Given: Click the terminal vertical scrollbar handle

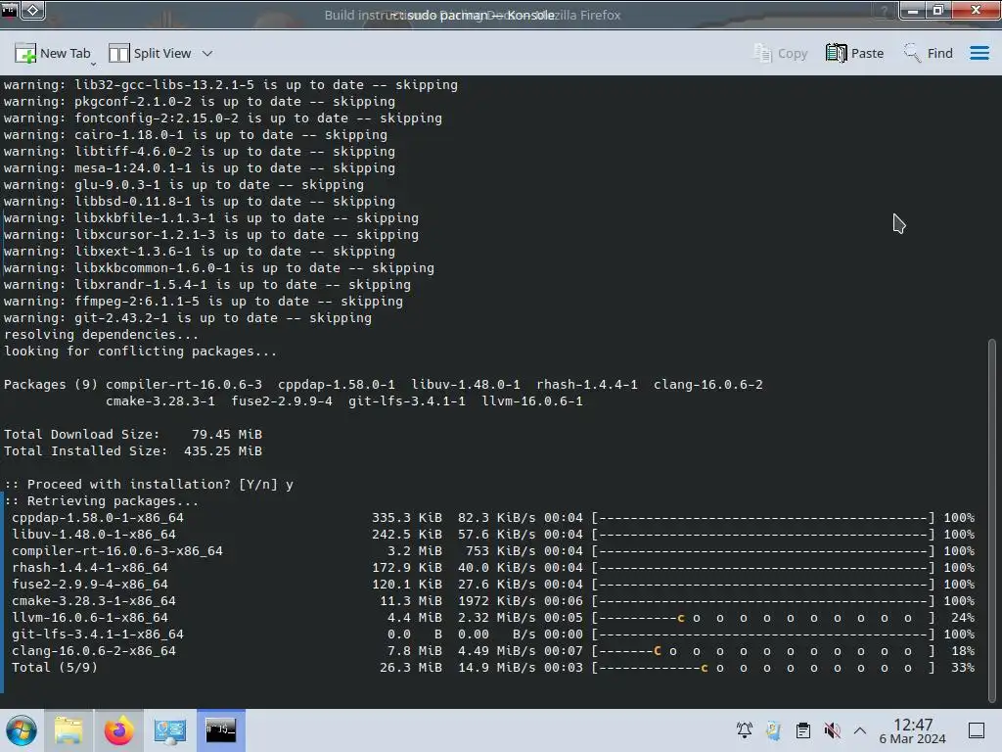Looking at the screenshot, I should coord(992,521).
